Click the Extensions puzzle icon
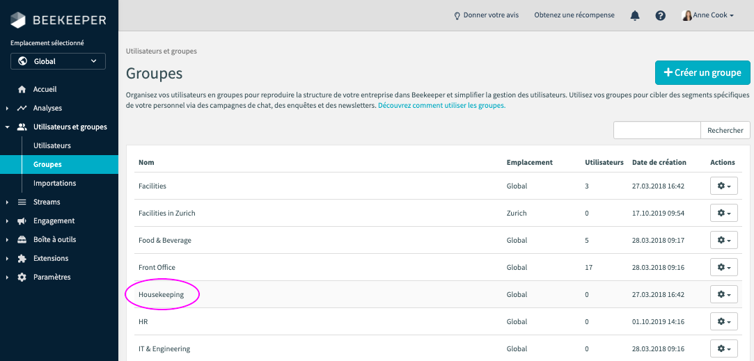This screenshot has width=754, height=361. click(x=22, y=258)
